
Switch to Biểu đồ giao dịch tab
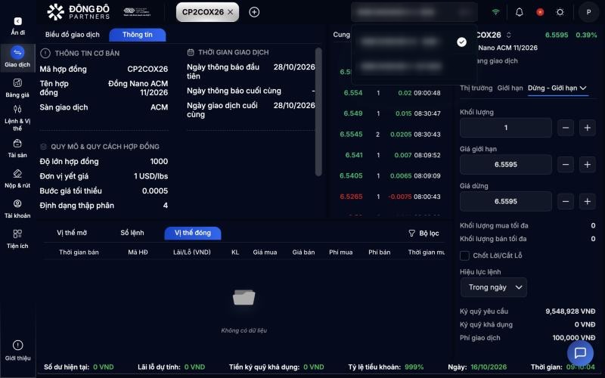(x=72, y=35)
